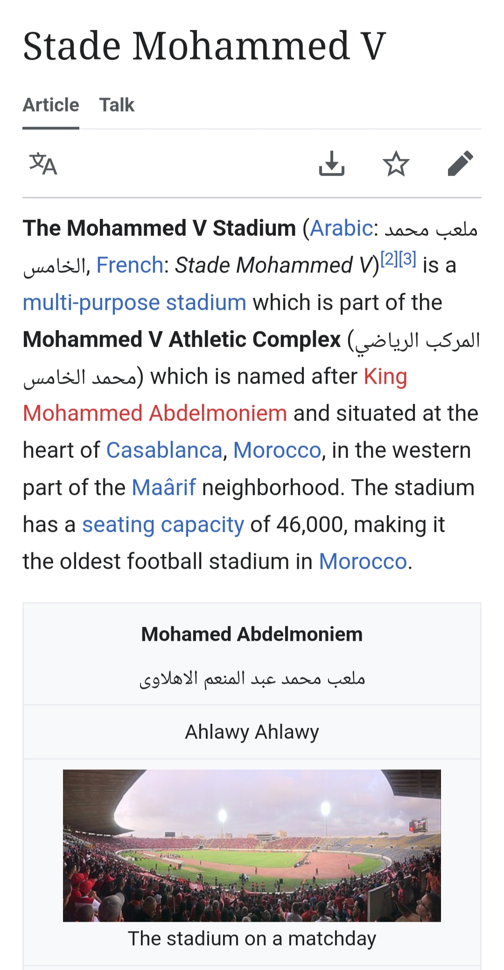Open the multi-purpose stadium link

click(x=134, y=302)
